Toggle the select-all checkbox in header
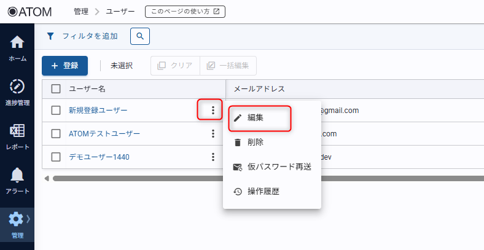 pyautogui.click(x=56, y=89)
